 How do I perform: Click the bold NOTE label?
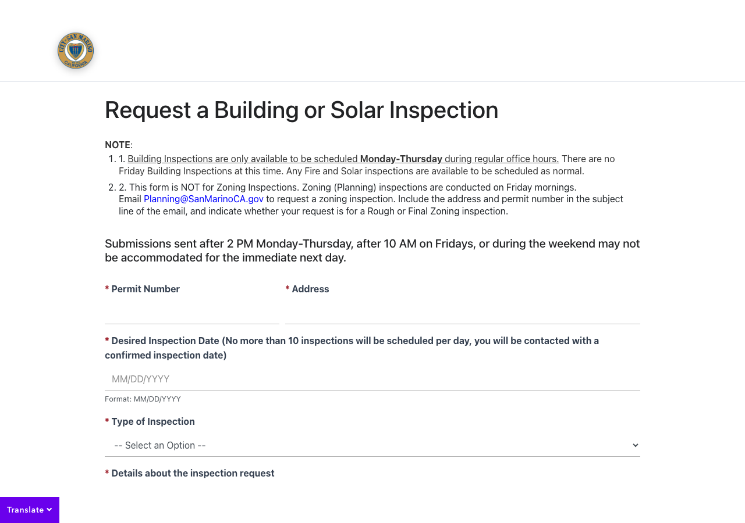pyautogui.click(x=118, y=145)
